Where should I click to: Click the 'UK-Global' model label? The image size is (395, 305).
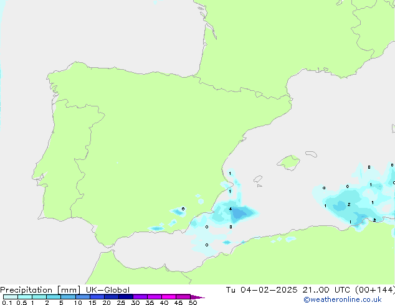[108, 290]
